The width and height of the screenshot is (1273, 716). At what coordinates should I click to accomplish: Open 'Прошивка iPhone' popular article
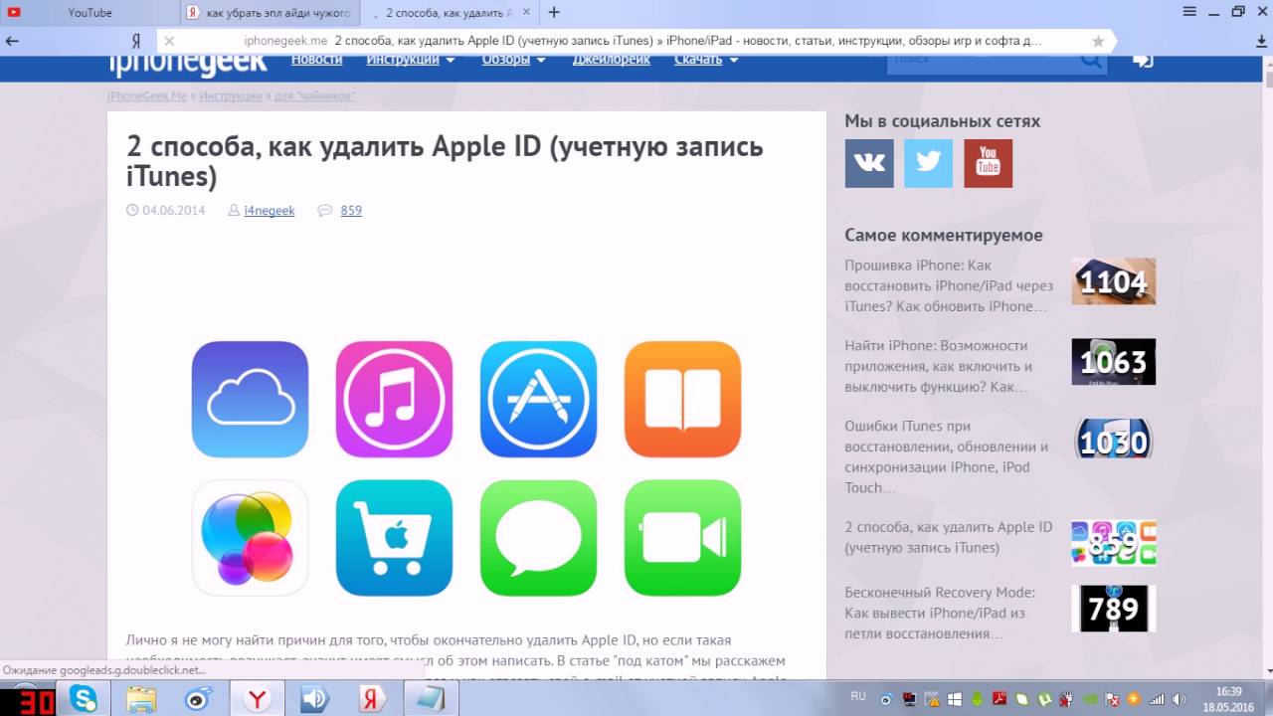[949, 286]
